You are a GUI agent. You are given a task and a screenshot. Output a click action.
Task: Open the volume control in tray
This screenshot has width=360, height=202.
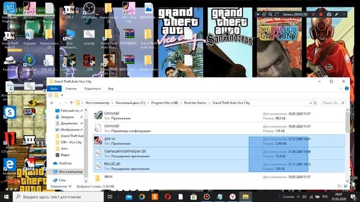pos(304,197)
